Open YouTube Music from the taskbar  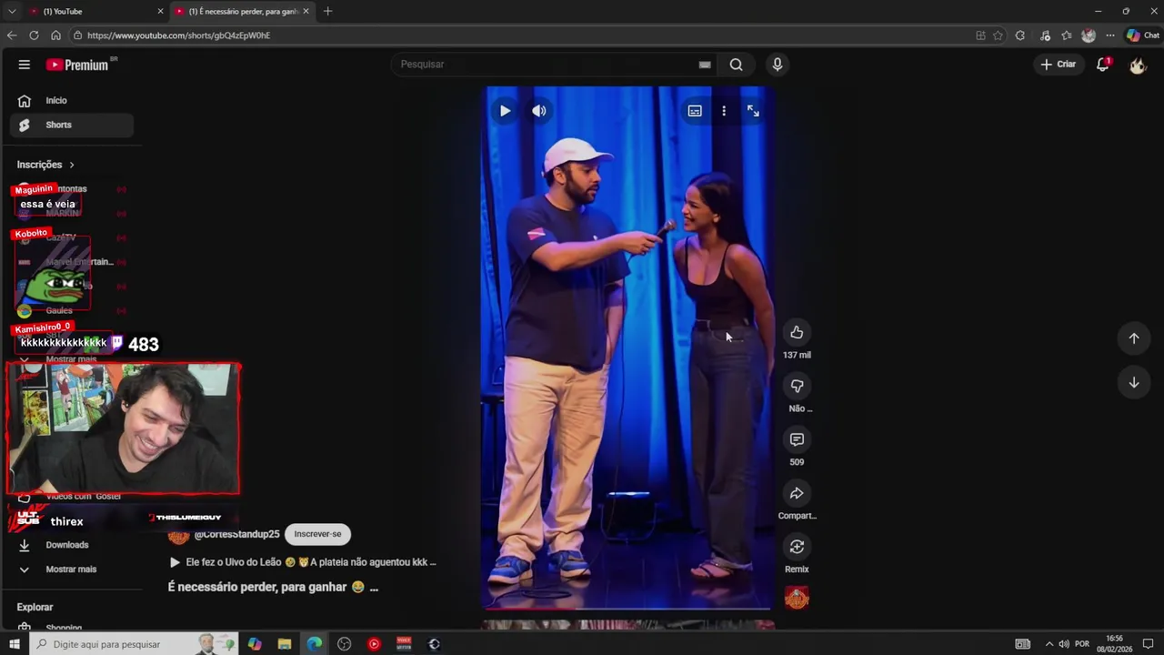[374, 644]
